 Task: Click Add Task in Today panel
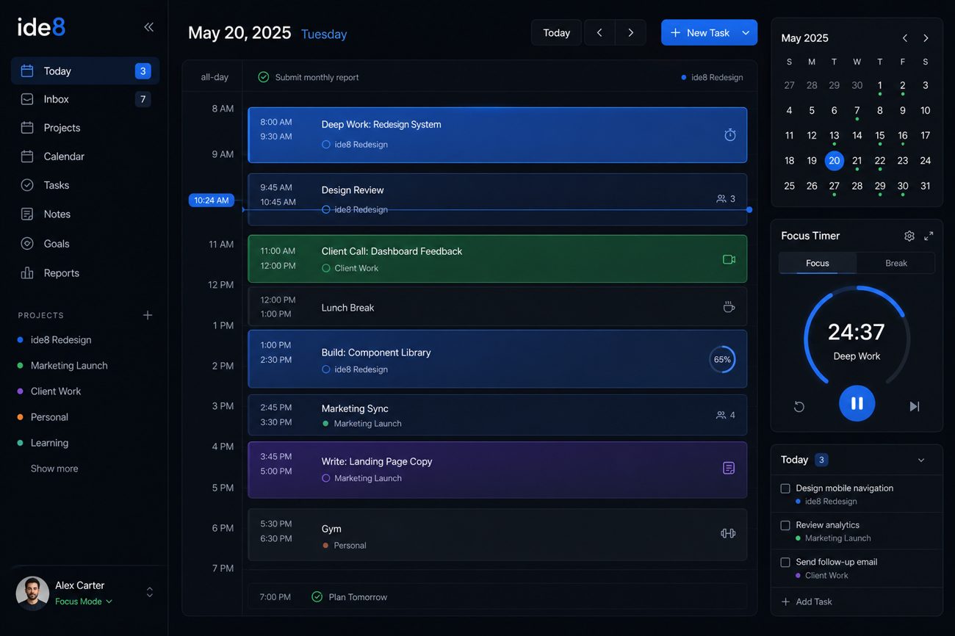pyautogui.click(x=807, y=601)
